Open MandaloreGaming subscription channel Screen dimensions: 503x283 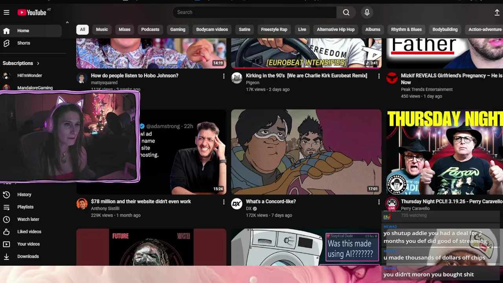tap(31, 88)
